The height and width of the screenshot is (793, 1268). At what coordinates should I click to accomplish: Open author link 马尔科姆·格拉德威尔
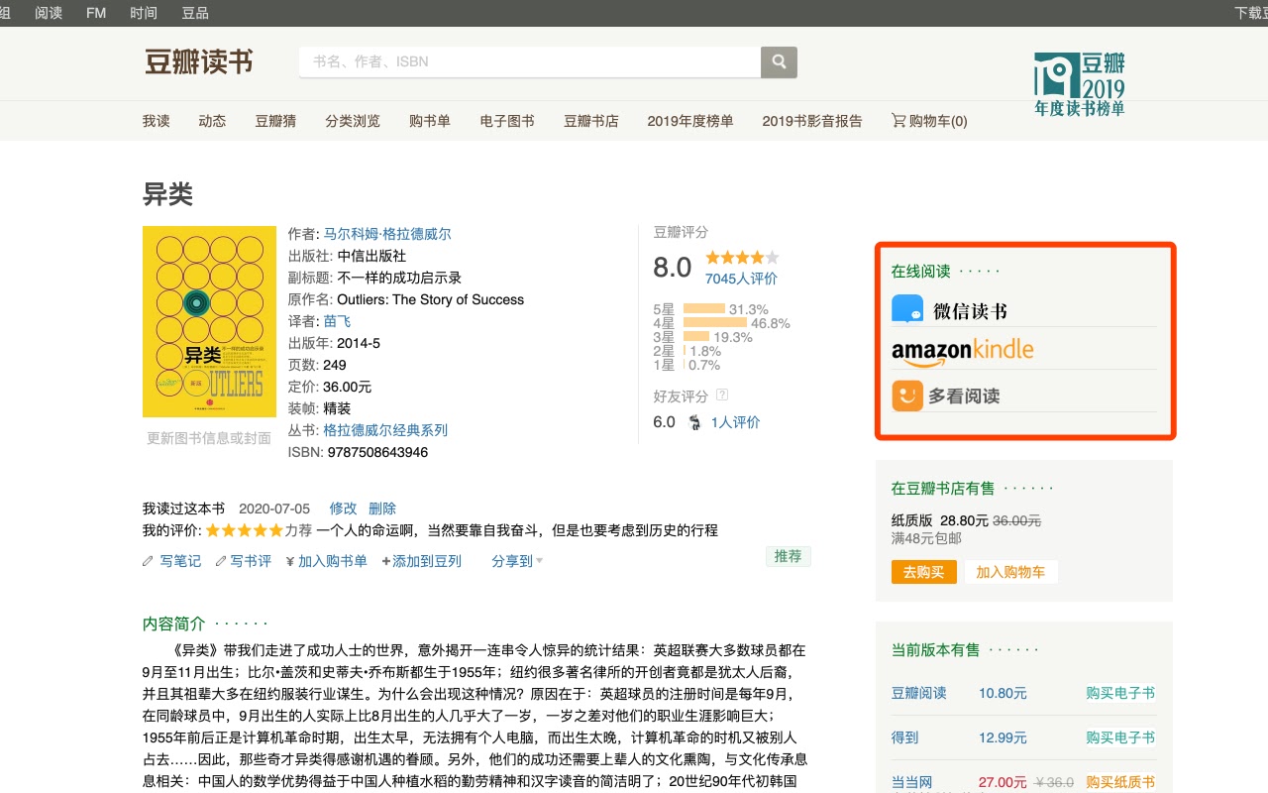click(x=387, y=234)
